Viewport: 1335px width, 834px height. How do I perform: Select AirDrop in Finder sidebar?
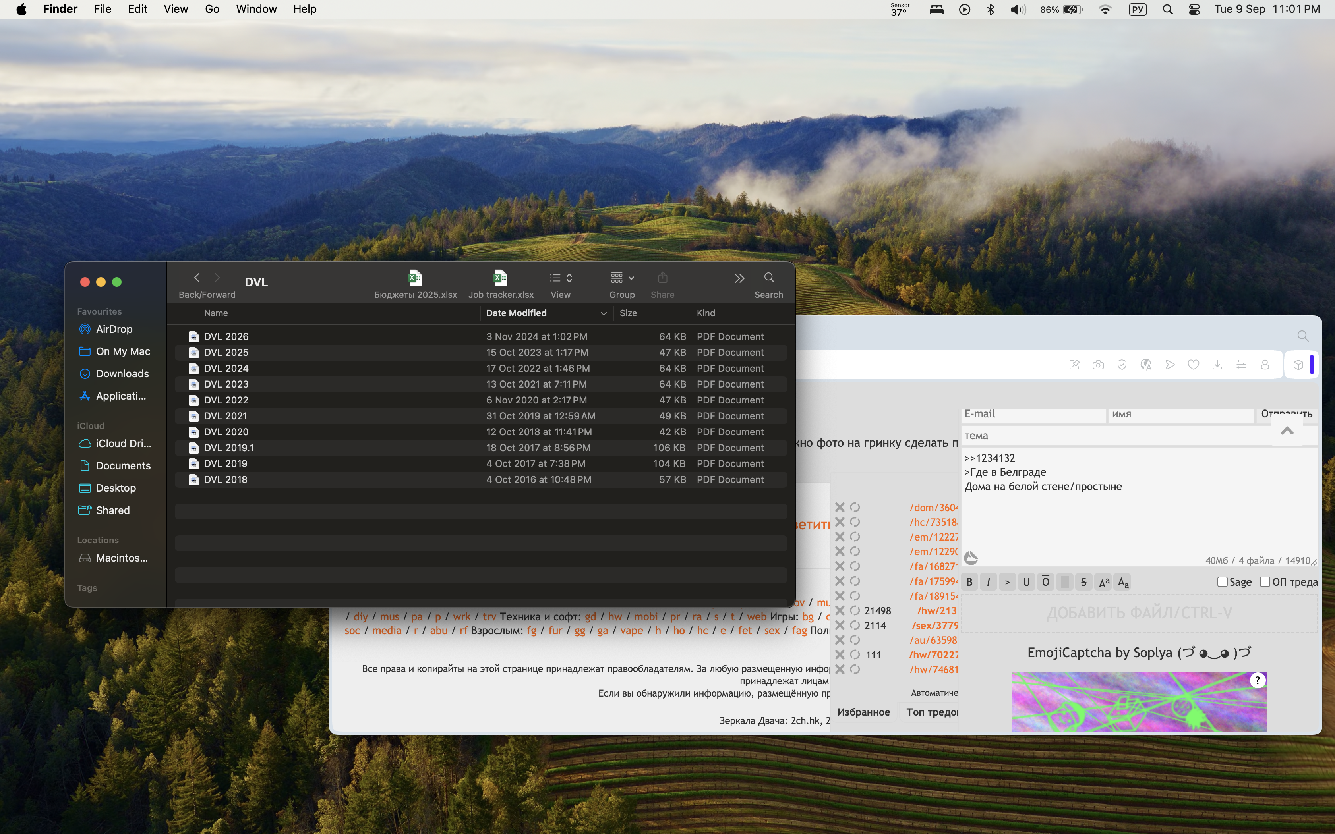pos(114,329)
